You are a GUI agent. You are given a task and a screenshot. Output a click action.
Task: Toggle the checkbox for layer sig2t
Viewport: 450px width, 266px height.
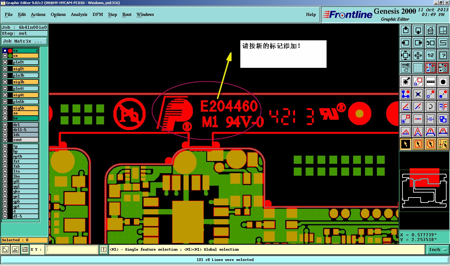5,69
